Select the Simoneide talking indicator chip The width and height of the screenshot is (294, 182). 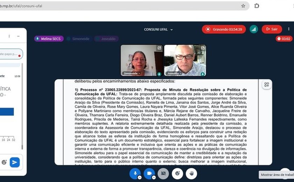click(x=79, y=39)
